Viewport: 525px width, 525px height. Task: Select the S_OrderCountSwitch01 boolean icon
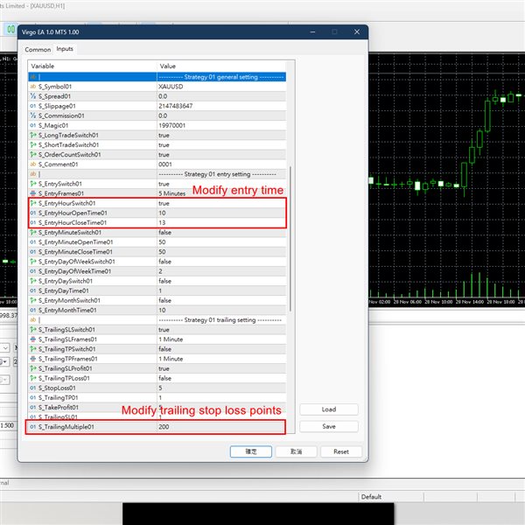33,154
